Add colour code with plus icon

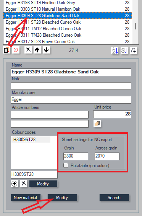14,184
